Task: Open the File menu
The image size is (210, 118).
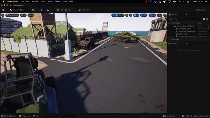Action: pos(22,1)
